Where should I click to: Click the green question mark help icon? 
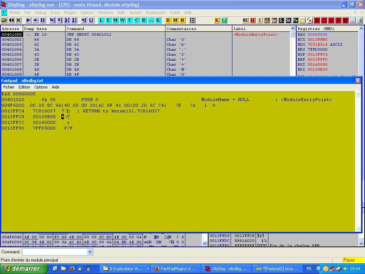(224, 20)
